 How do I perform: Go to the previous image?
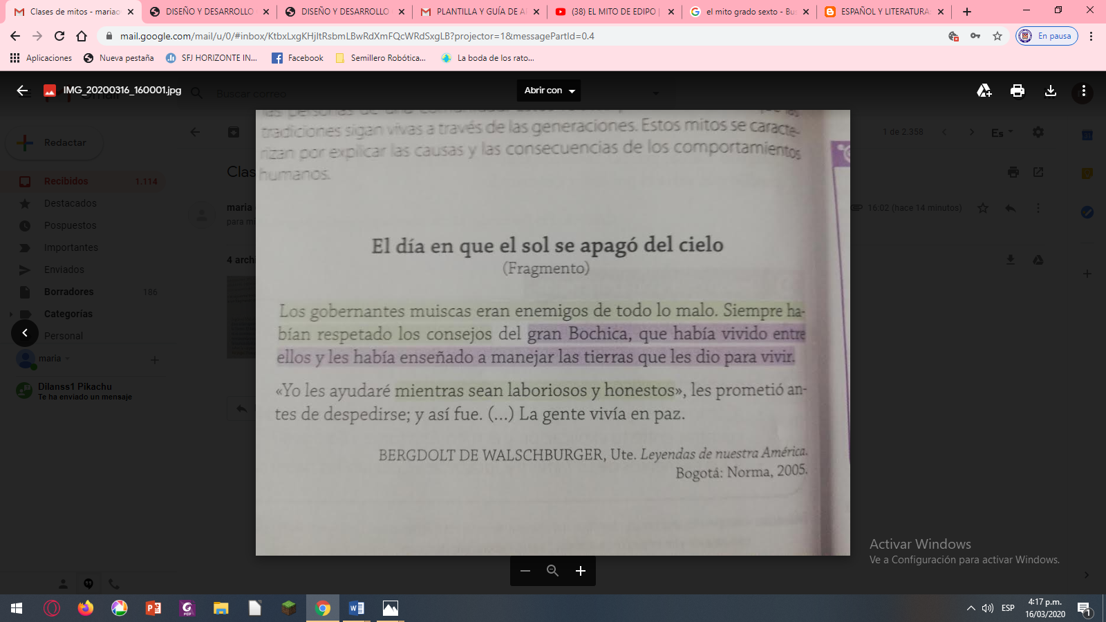[x=25, y=333]
